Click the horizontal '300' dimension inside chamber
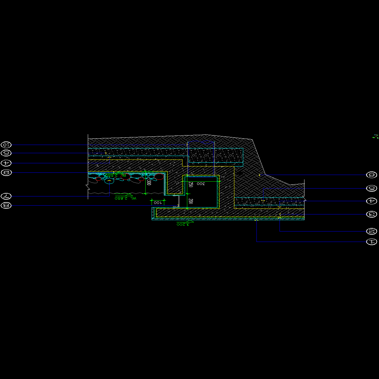This screenshot has height=379, width=379. (x=201, y=183)
